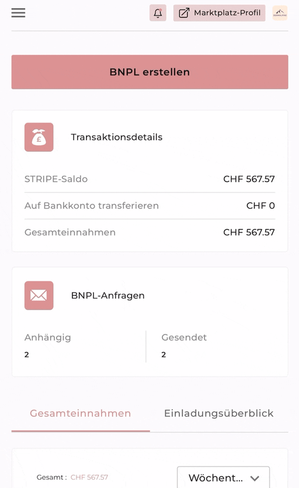Select Auf Bankkonto transferieren row
Viewport: 299px width, 488px height.
pos(150,205)
